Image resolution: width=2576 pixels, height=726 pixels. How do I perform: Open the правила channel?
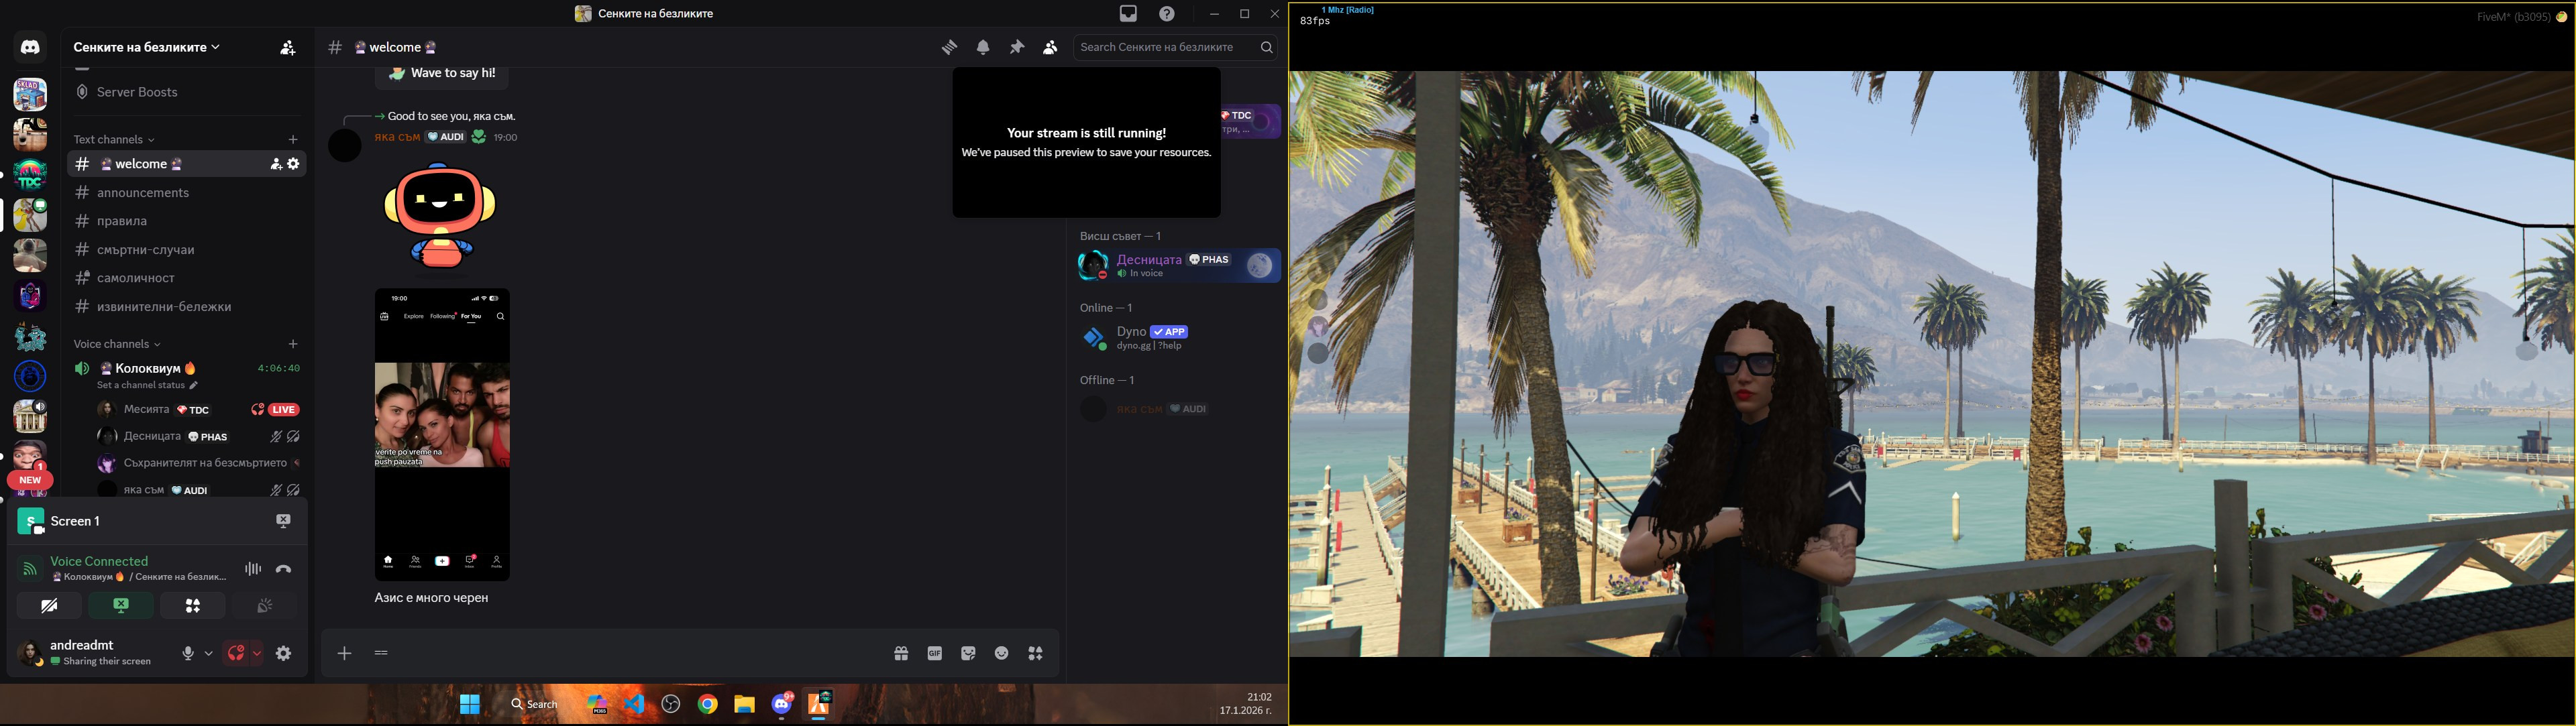[x=122, y=222]
